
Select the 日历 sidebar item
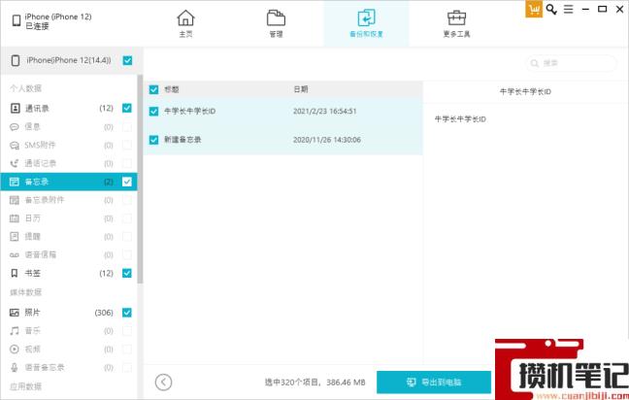coord(69,218)
